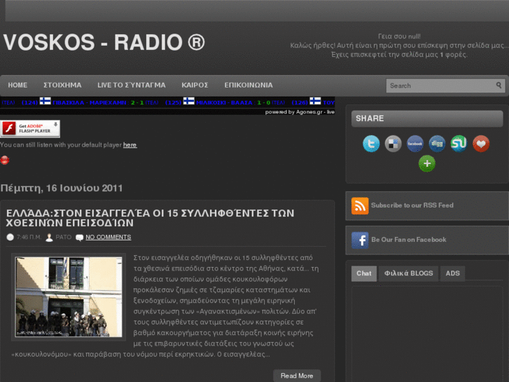Screen dimensions: 509x382
Task: Click the small red round icon
Action: (x=5, y=160)
